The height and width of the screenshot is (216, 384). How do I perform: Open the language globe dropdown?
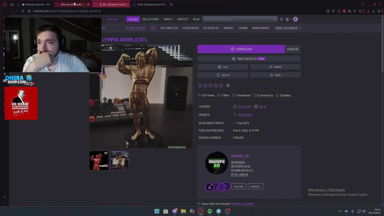coord(289,19)
